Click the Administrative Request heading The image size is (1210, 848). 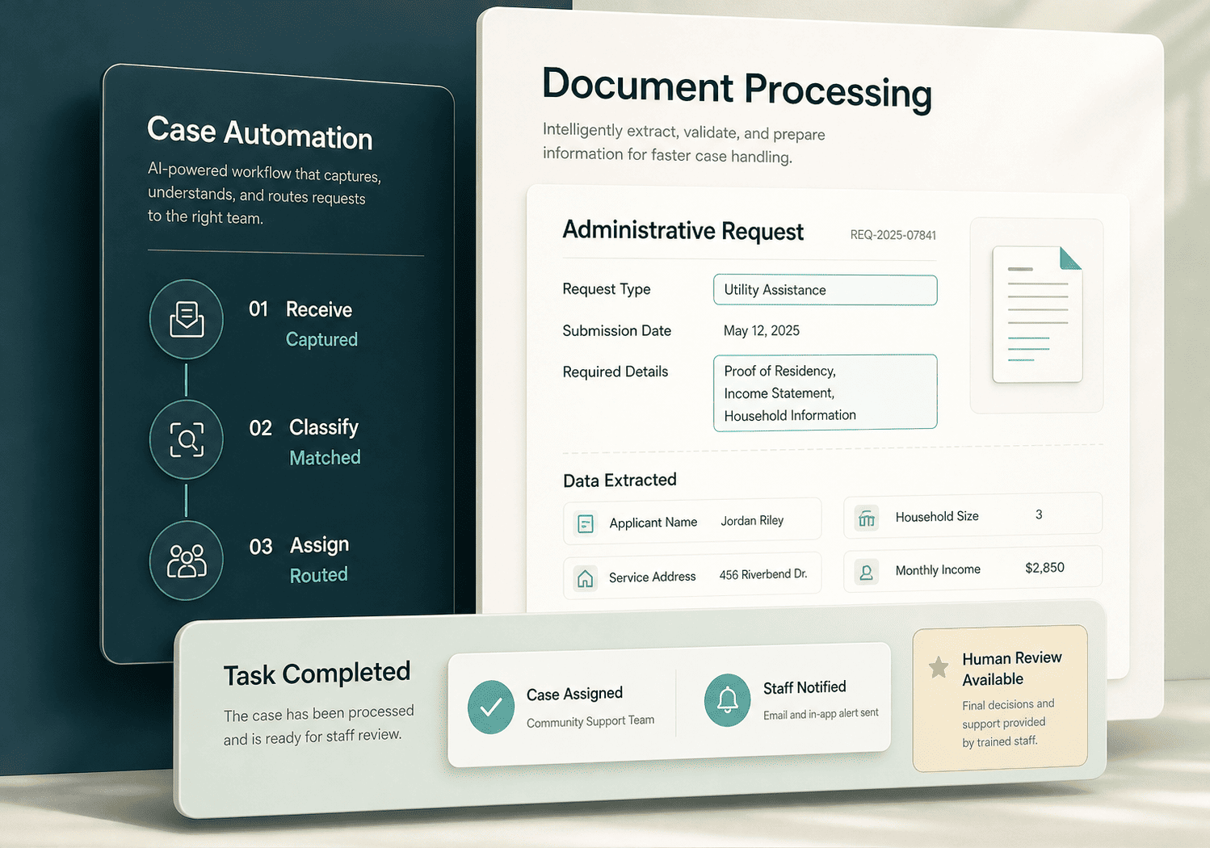tap(683, 231)
